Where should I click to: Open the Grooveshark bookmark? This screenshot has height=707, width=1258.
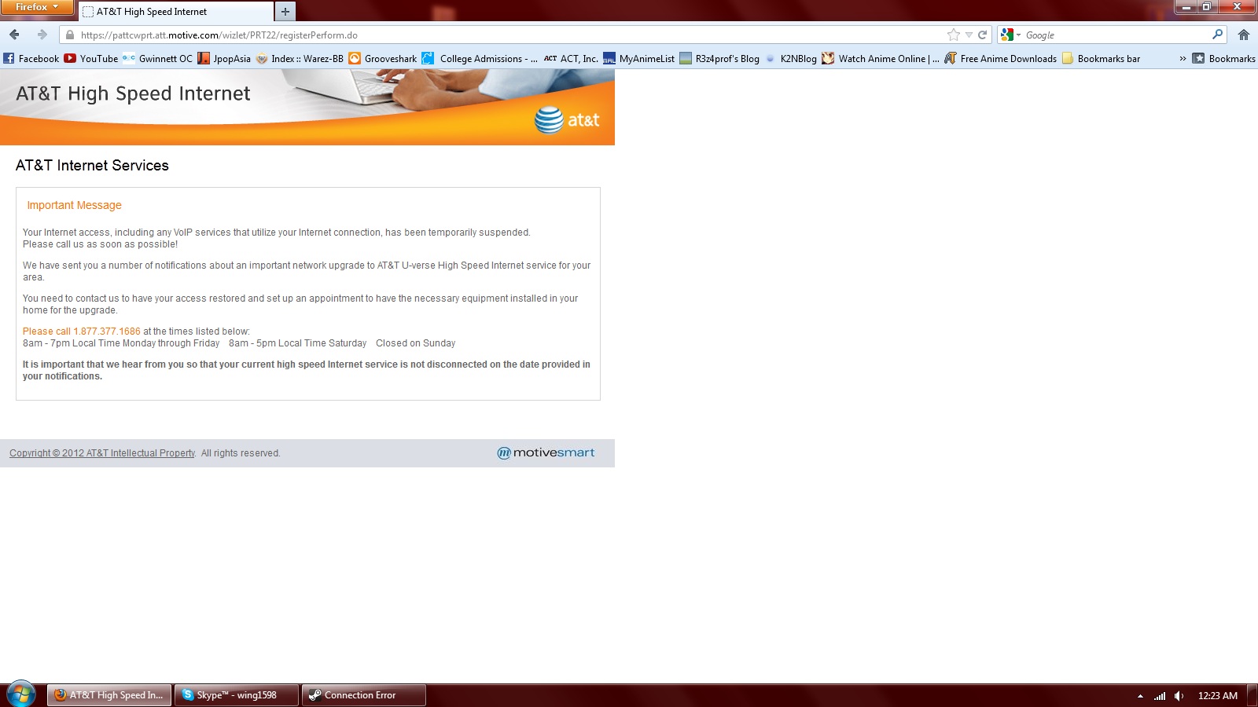[383, 58]
